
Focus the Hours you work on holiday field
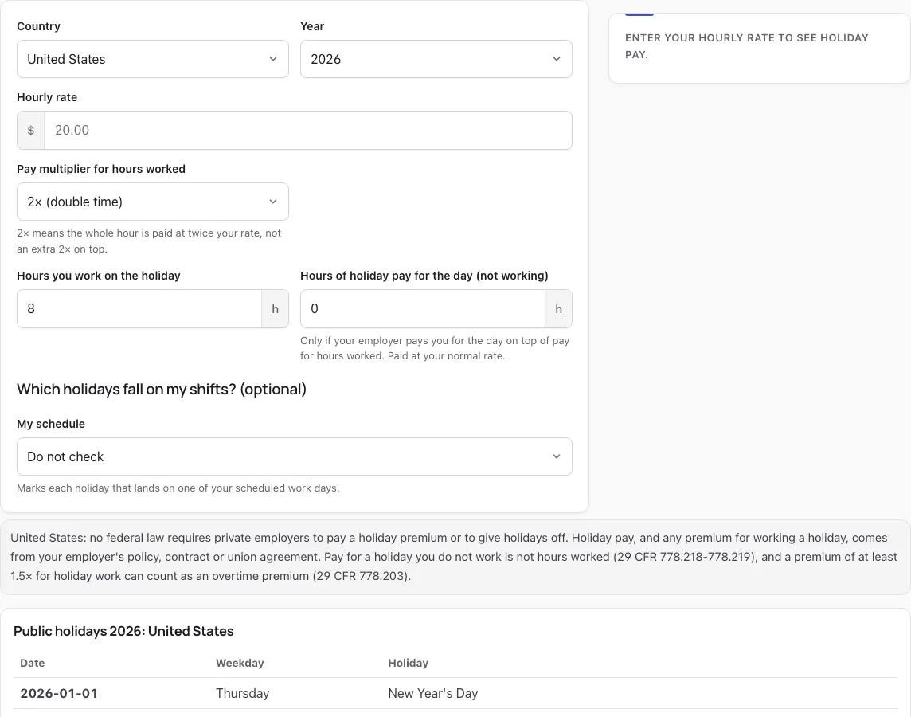click(x=139, y=308)
